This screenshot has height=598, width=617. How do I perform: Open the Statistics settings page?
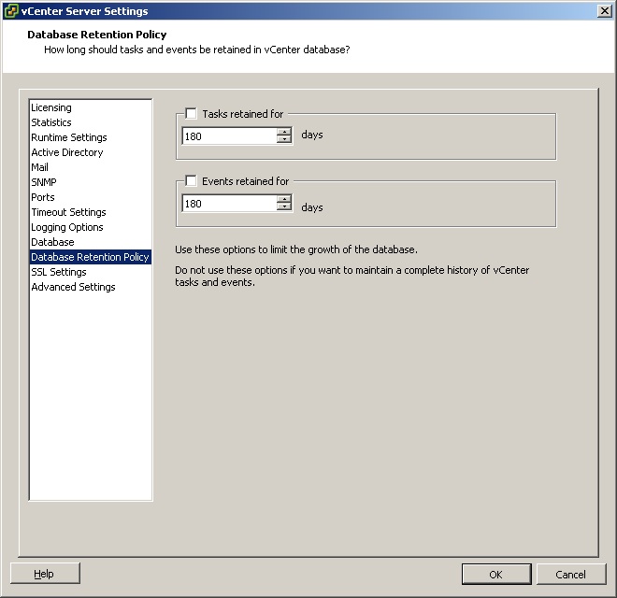pos(91,122)
